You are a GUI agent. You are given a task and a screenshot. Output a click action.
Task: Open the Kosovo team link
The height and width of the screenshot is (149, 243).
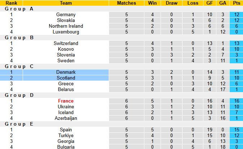pos(66,49)
